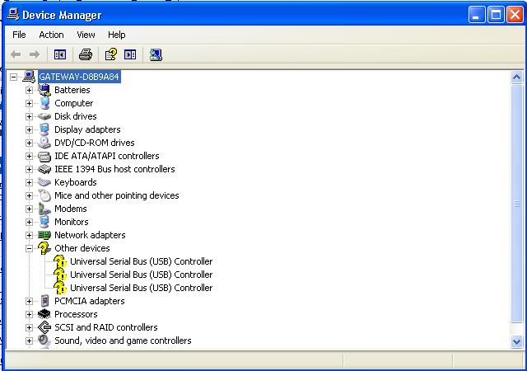The image size is (527, 371).
Task: Select the Computer label
Action: (73, 103)
